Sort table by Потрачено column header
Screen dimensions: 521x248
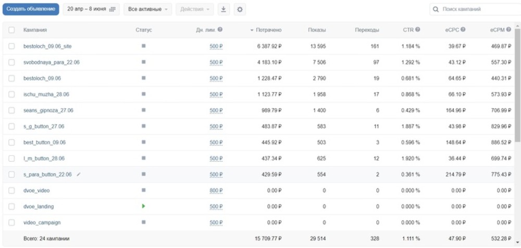[269, 30]
